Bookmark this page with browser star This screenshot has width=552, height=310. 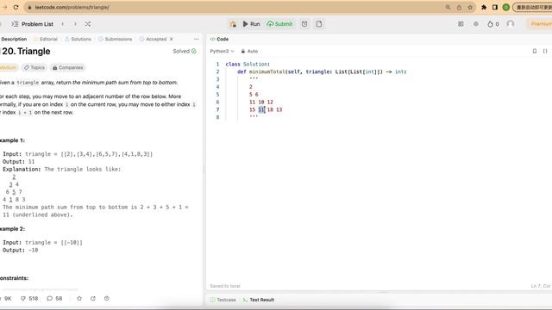click(470, 7)
